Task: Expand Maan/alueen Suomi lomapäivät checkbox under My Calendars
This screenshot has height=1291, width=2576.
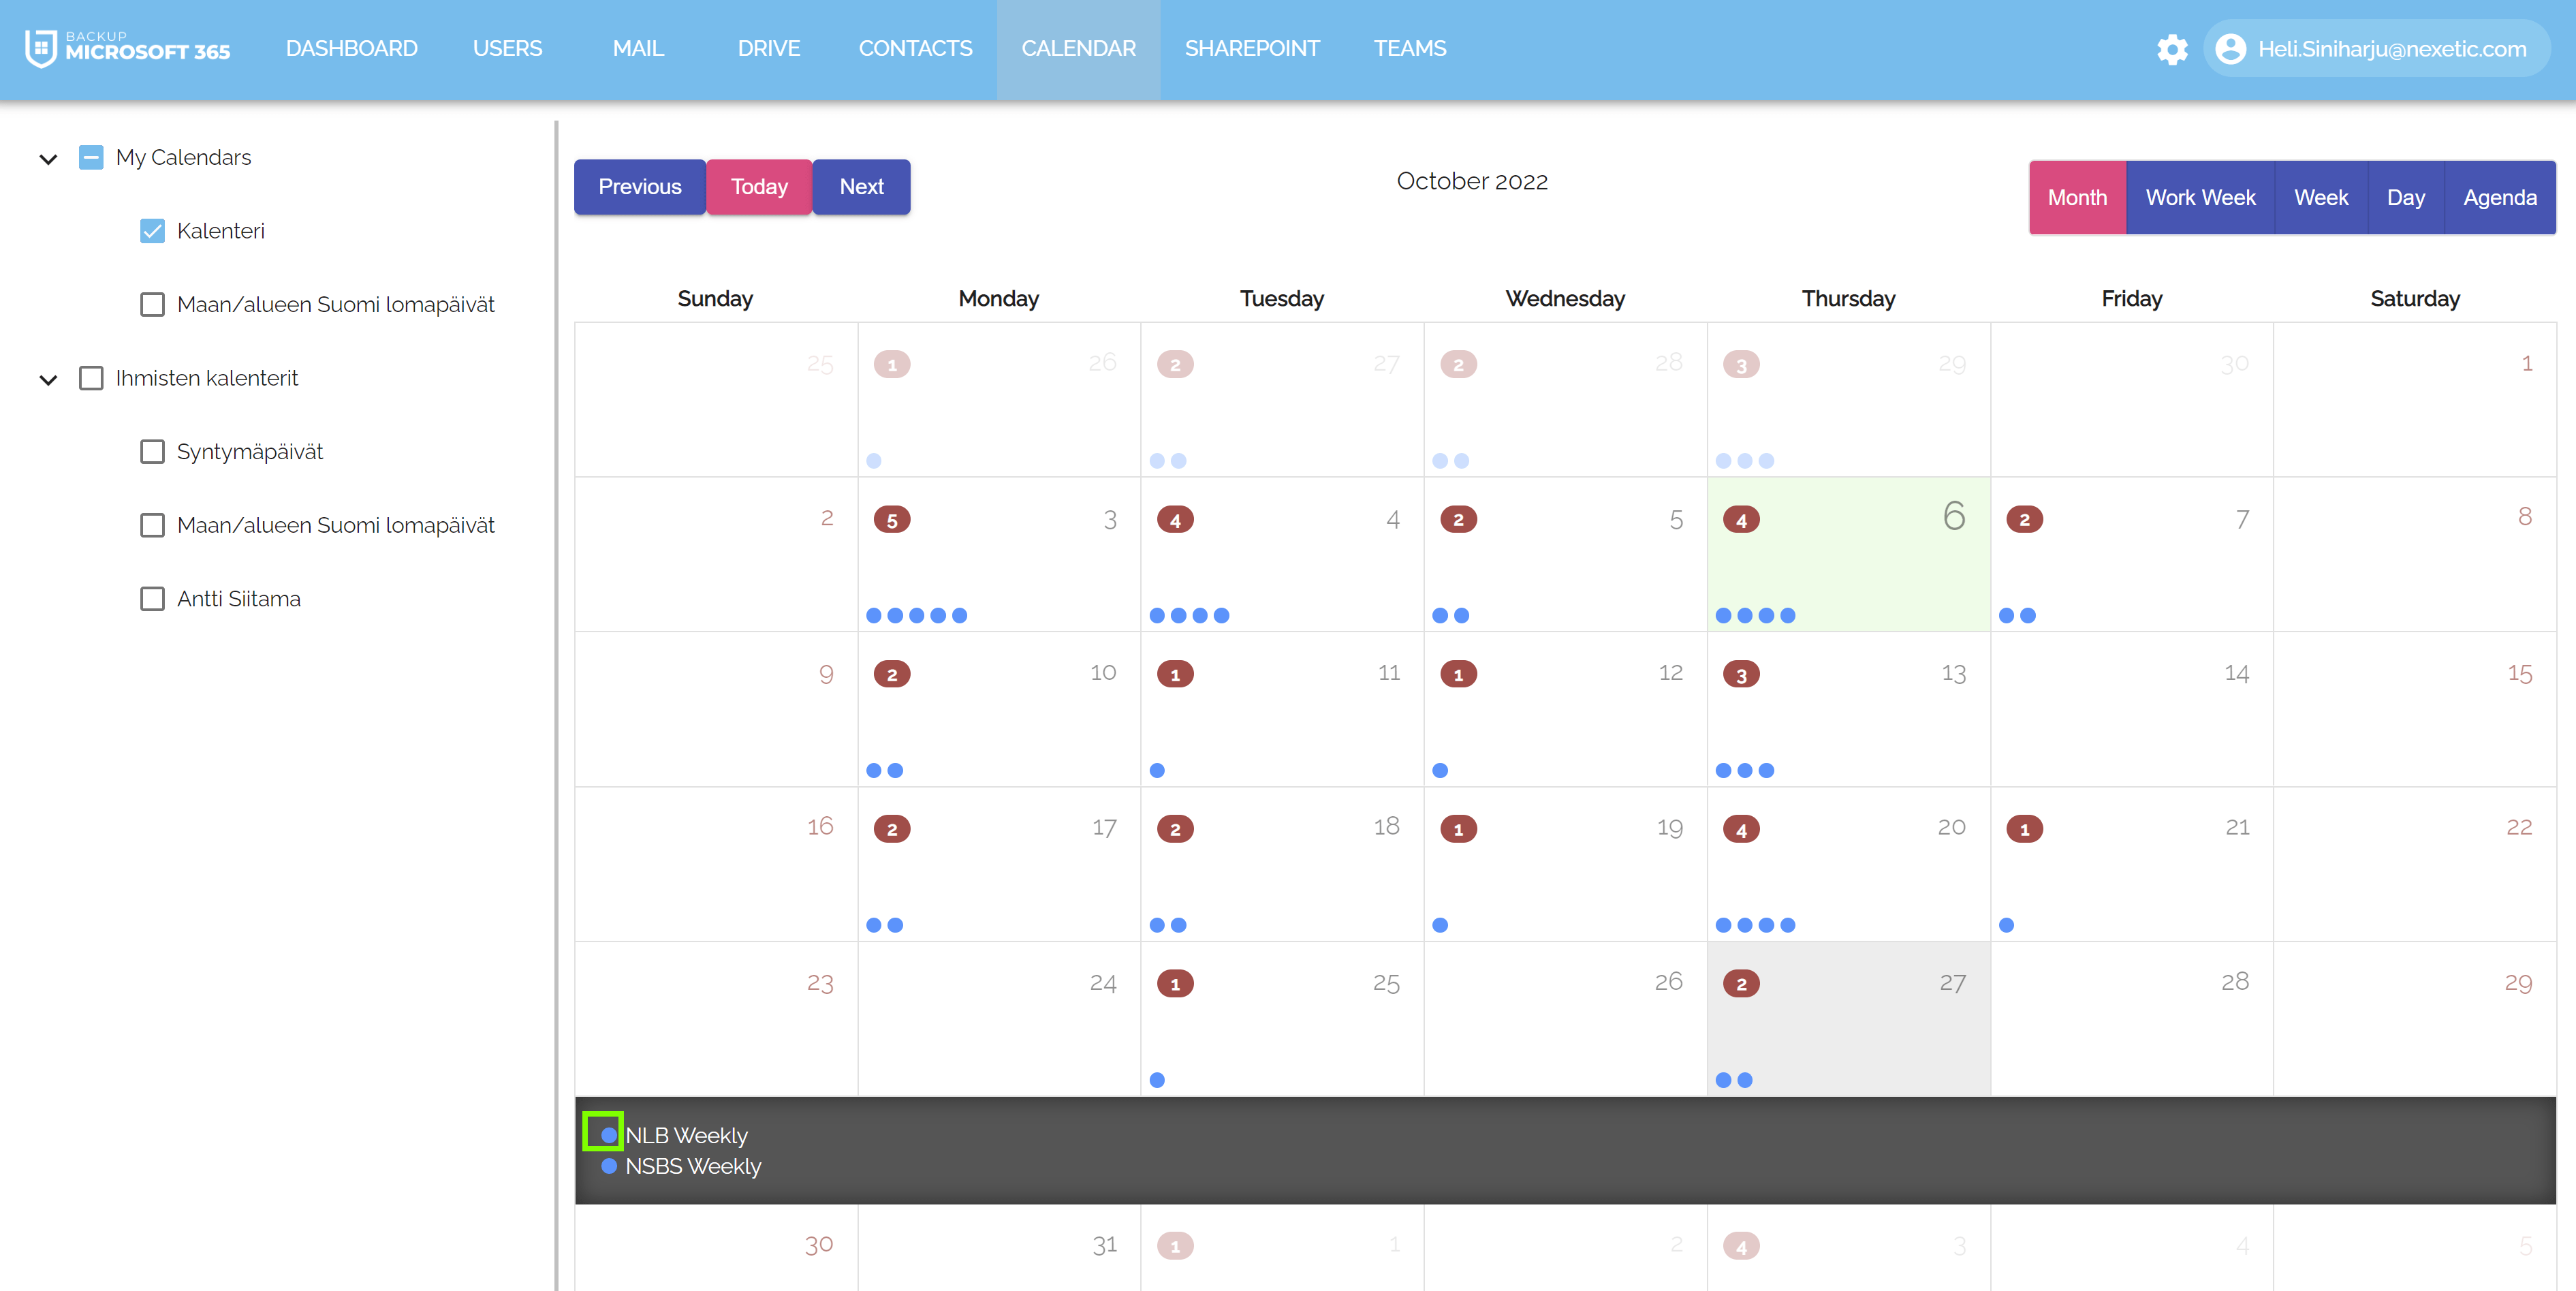Action: [152, 304]
